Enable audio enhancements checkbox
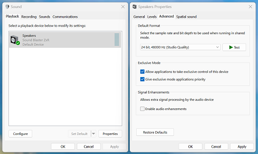Screen dimensions: 258x154 (142, 109)
